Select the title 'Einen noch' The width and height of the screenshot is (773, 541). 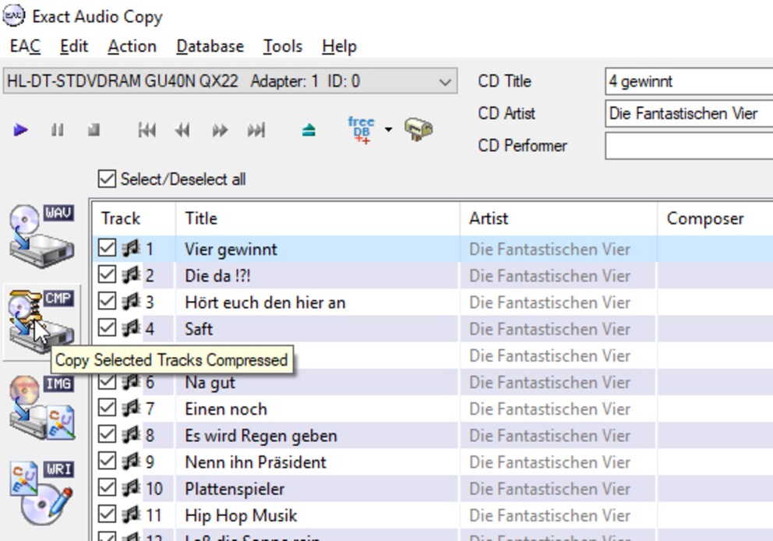(226, 408)
